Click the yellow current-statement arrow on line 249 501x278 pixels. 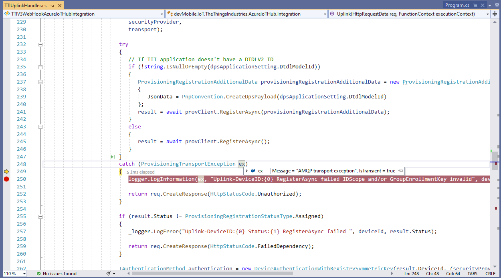click(x=6, y=172)
